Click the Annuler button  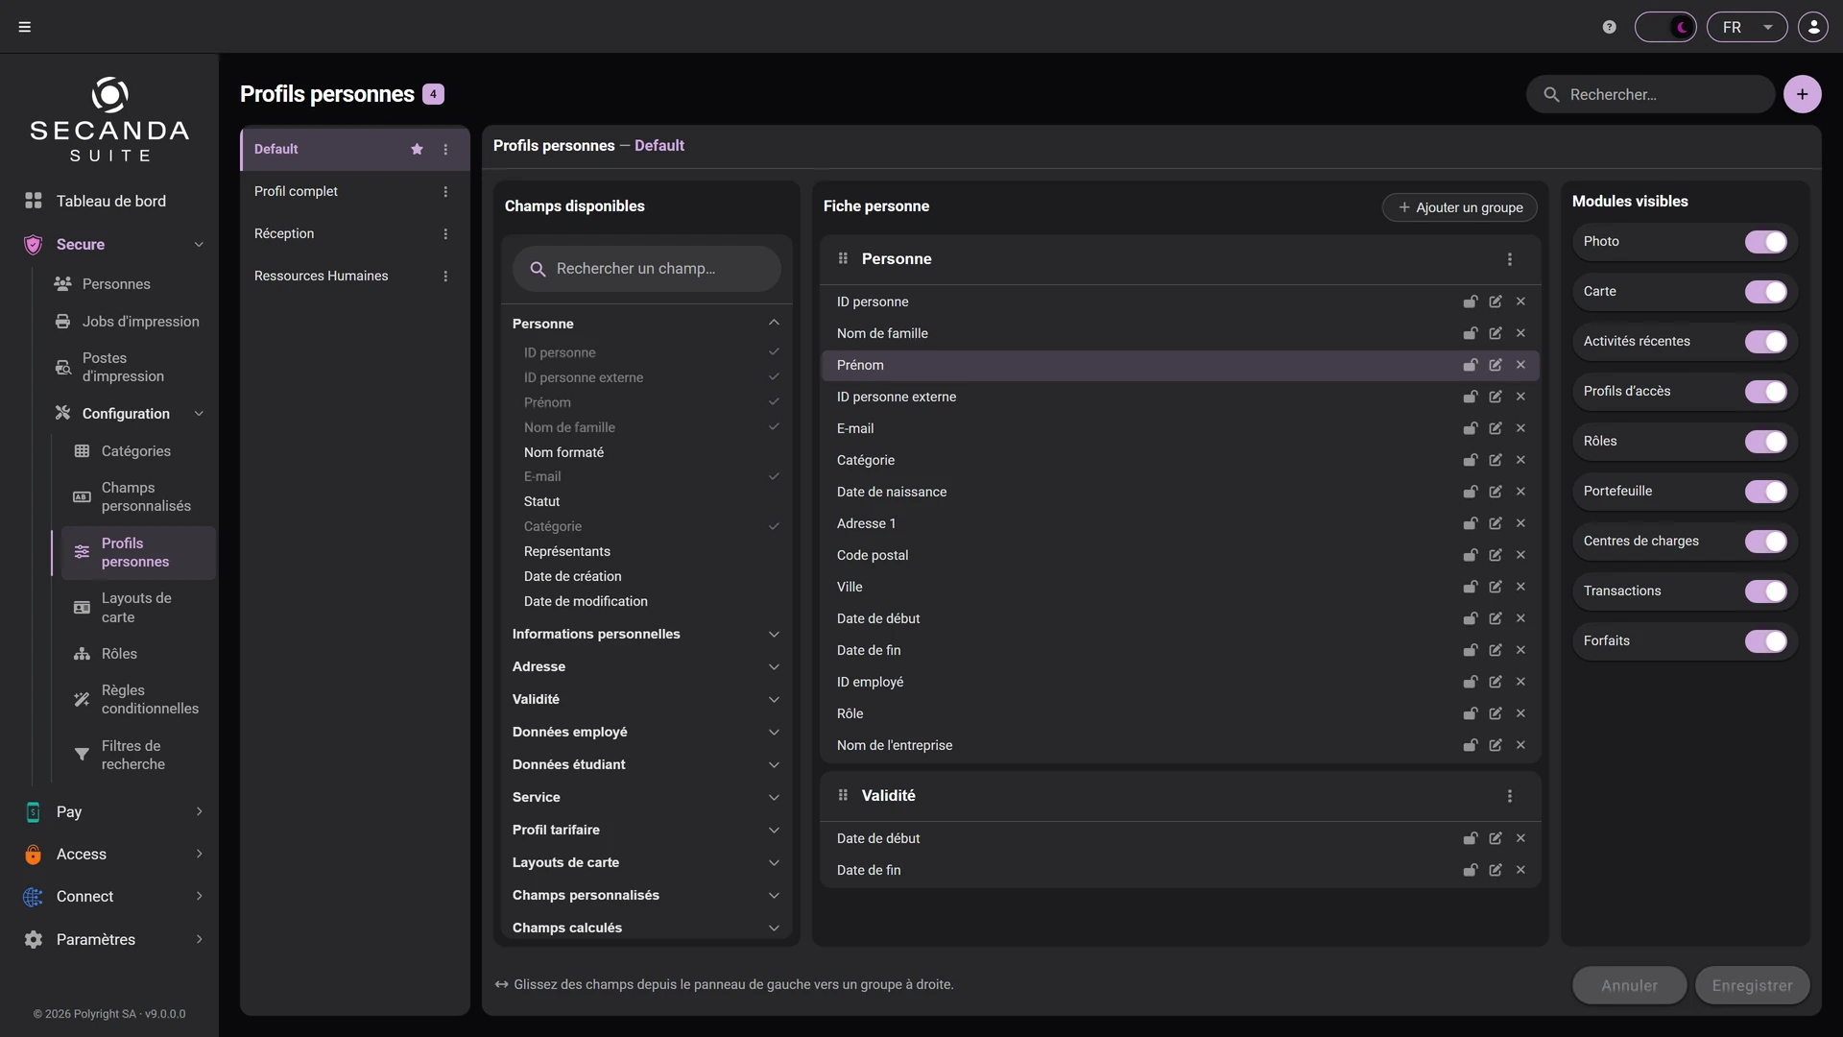[1629, 986]
